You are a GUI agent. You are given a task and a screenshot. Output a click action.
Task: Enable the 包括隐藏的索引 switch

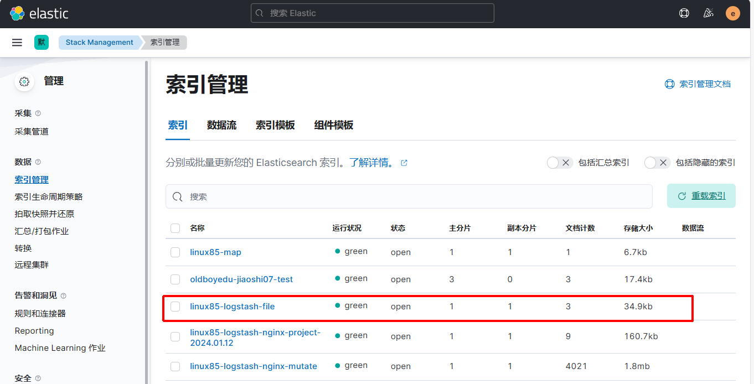coord(657,163)
